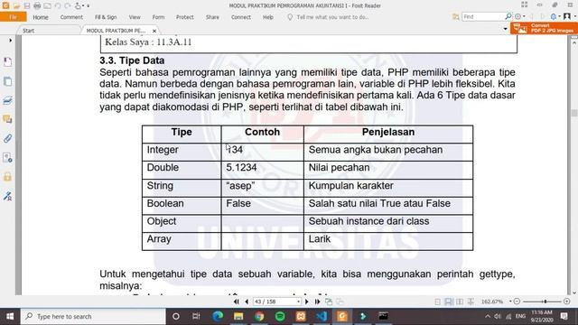Go to the Share tab

[212, 17]
